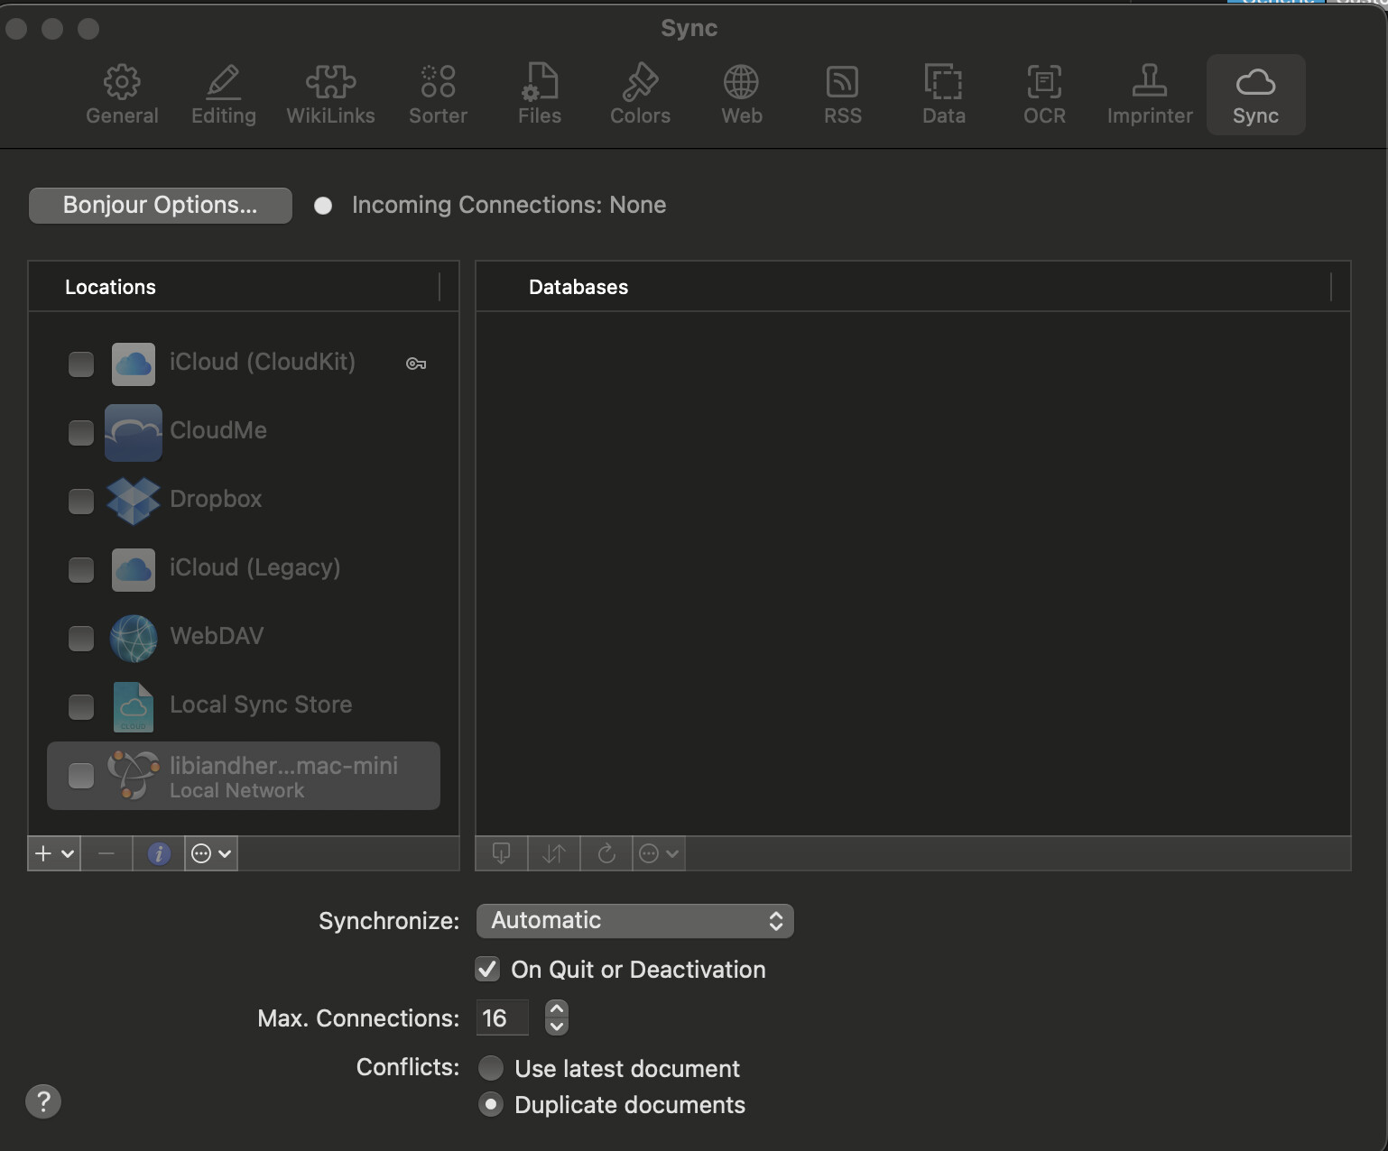The height and width of the screenshot is (1151, 1388).
Task: Click the synchronize database arrows icon
Action: pyautogui.click(x=554, y=853)
